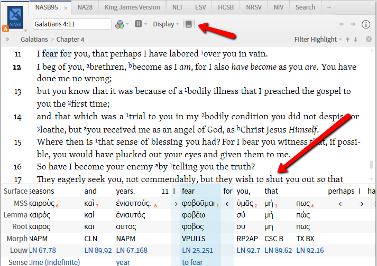Switch to the NRSV tab
Viewport: 377px width, 266px height.
[254, 7]
